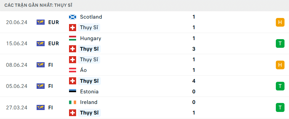Viewport: 289px width, 119px height.
Task: Click the green T badge for Estonia match
Action: [x=280, y=86]
